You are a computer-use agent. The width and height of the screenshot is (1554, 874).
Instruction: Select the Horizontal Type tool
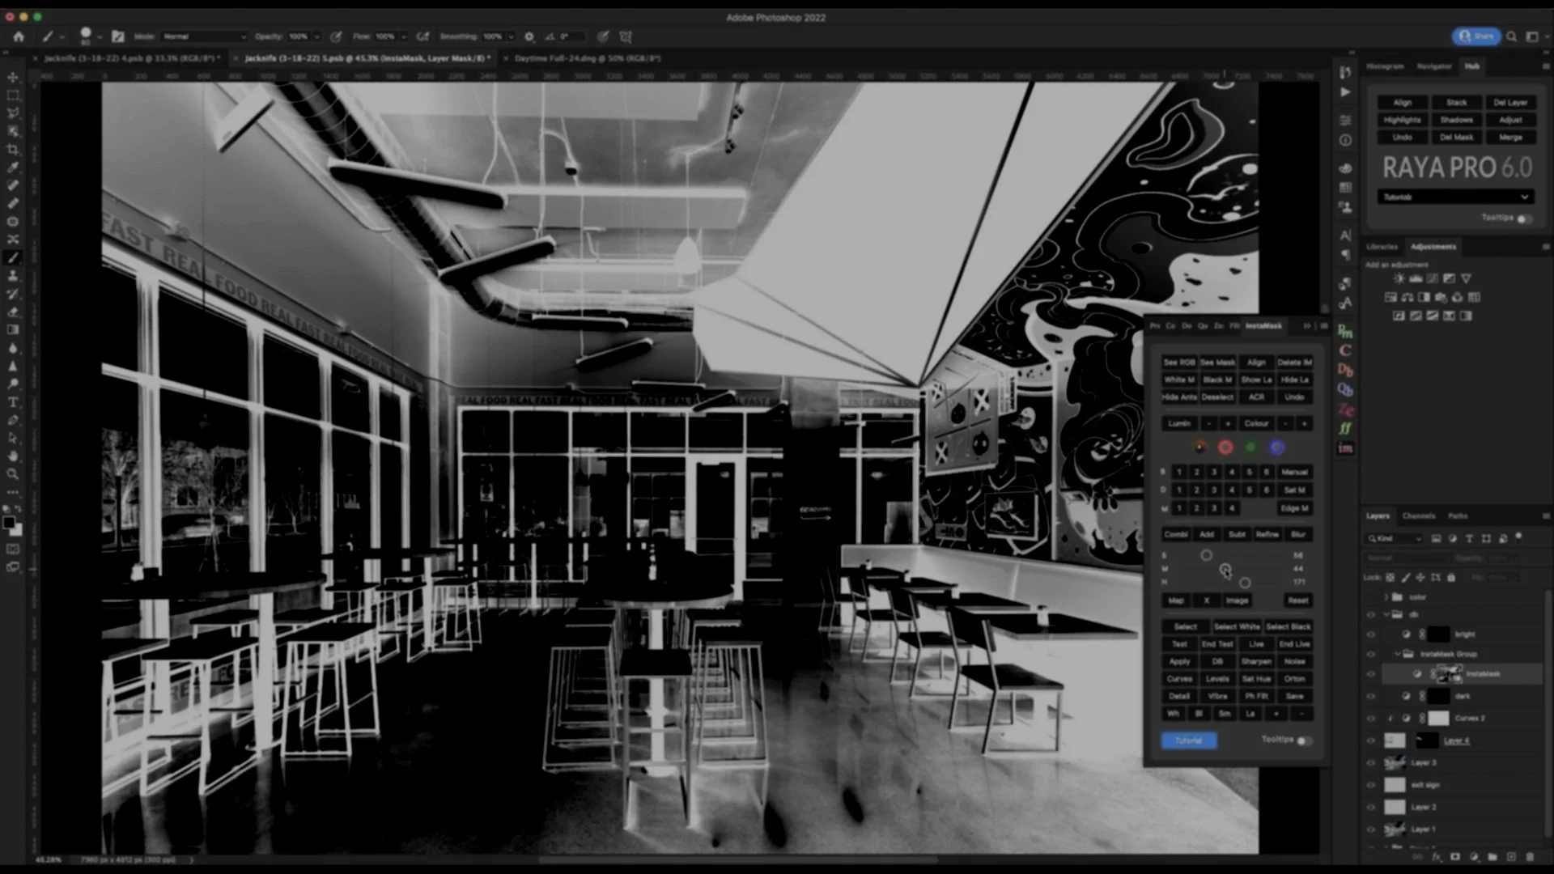click(x=12, y=401)
